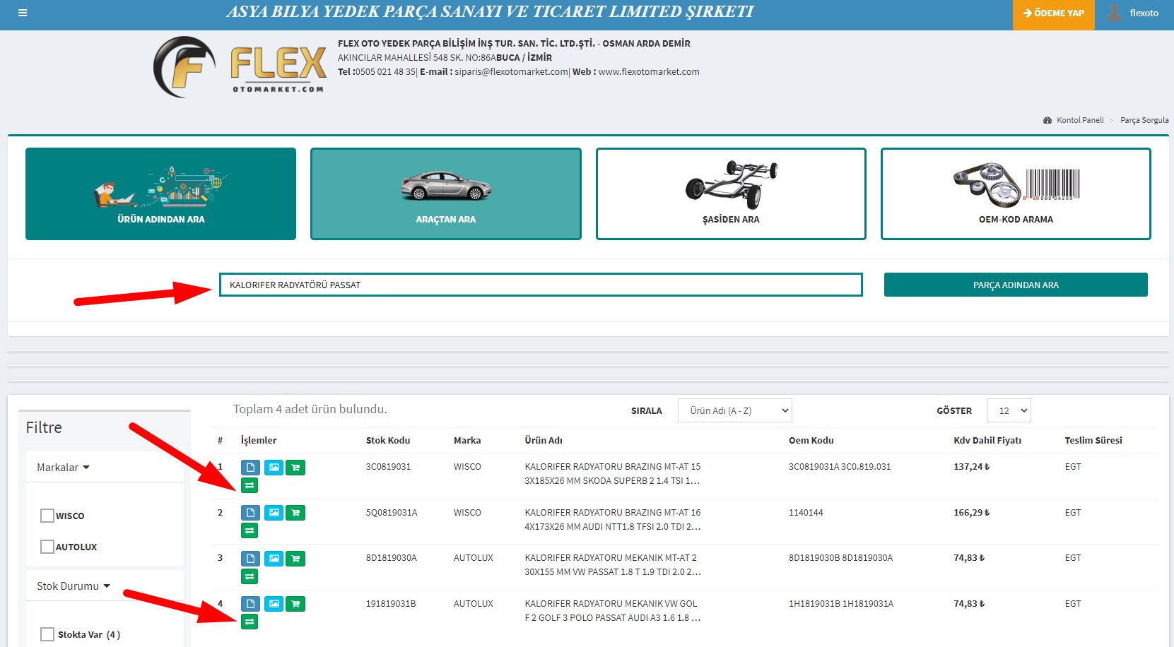Enable the AUTOLUX brand filter
This screenshot has width=1174, height=647.
(x=47, y=547)
